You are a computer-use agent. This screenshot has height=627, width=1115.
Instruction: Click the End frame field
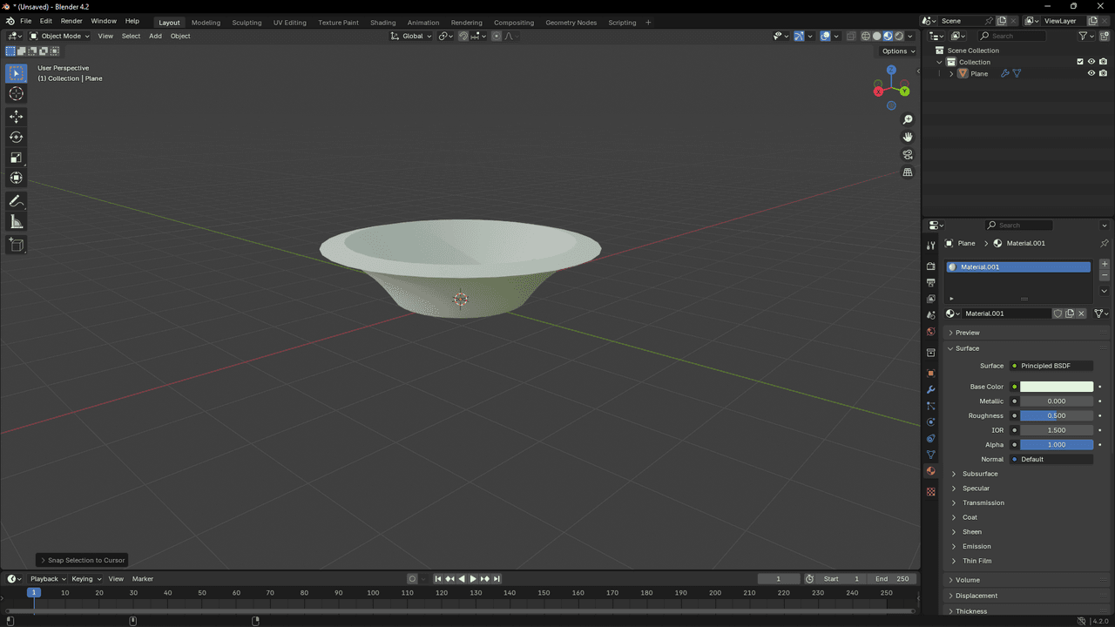tap(892, 579)
